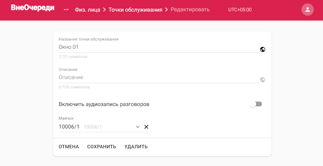Image resolution: width=323 pixels, height=166 pixels.
Task: Click the ВнеОчереди logo
Action: coord(33,7)
